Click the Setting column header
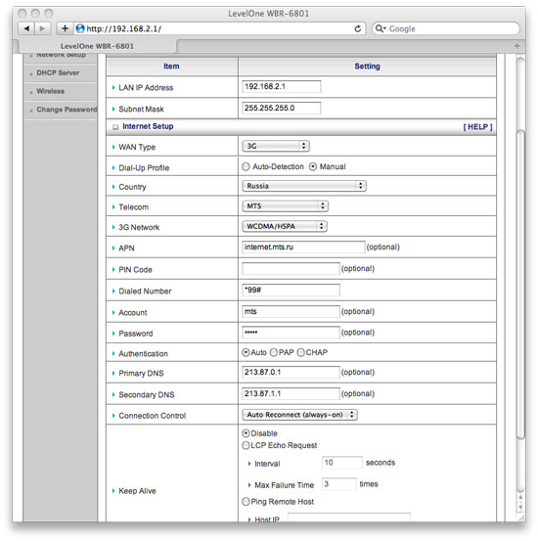This screenshot has height=541, width=538. pos(367,67)
